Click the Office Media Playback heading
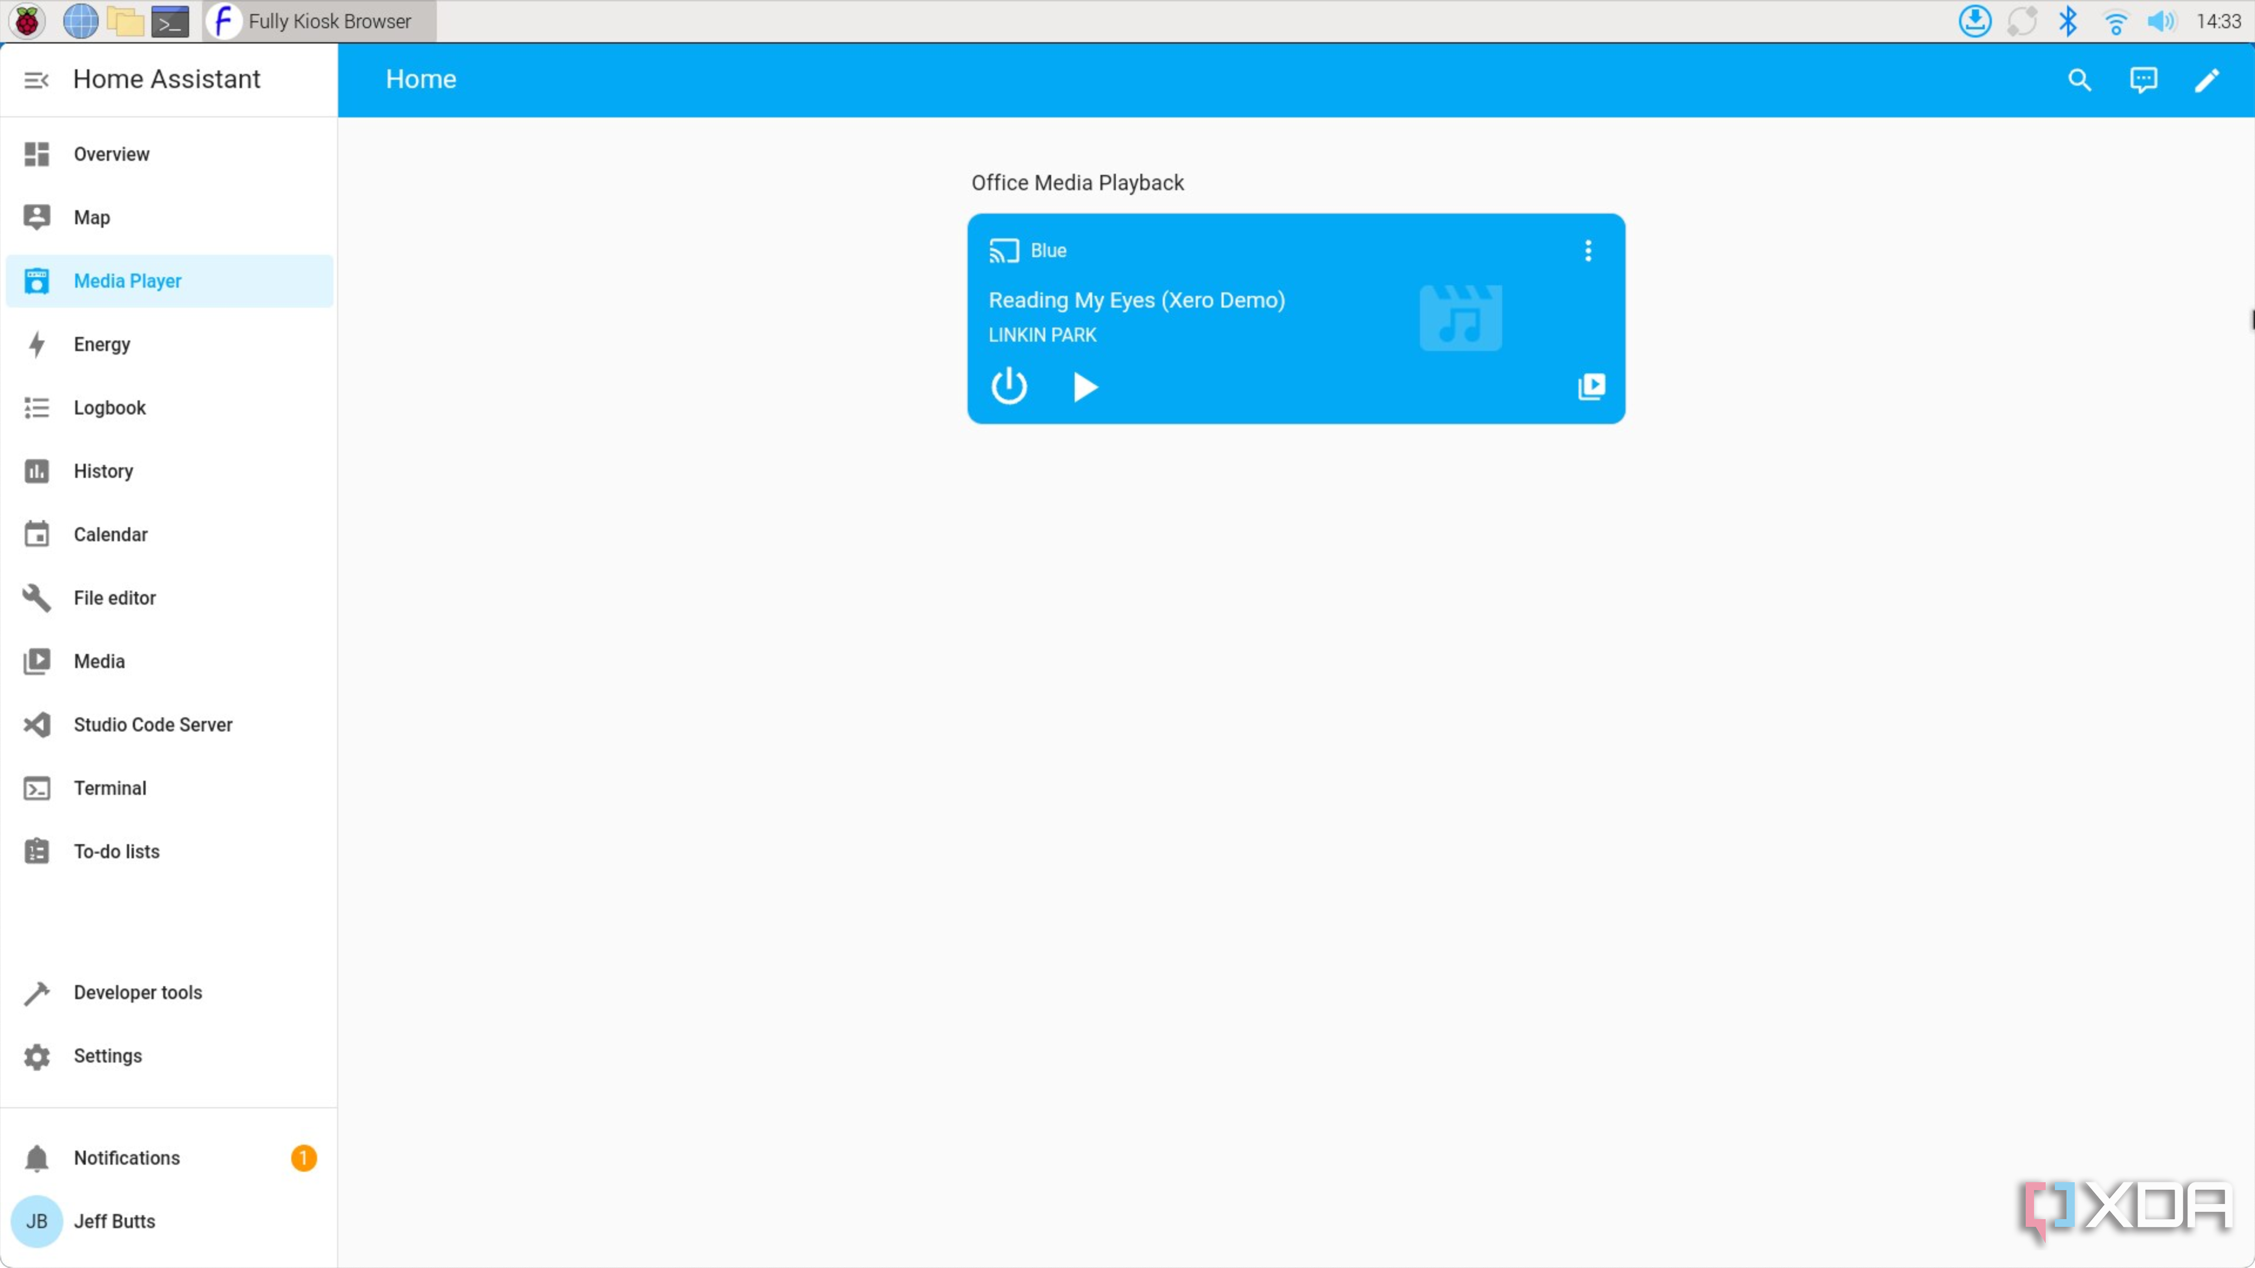Image resolution: width=2255 pixels, height=1268 pixels. 1077,183
